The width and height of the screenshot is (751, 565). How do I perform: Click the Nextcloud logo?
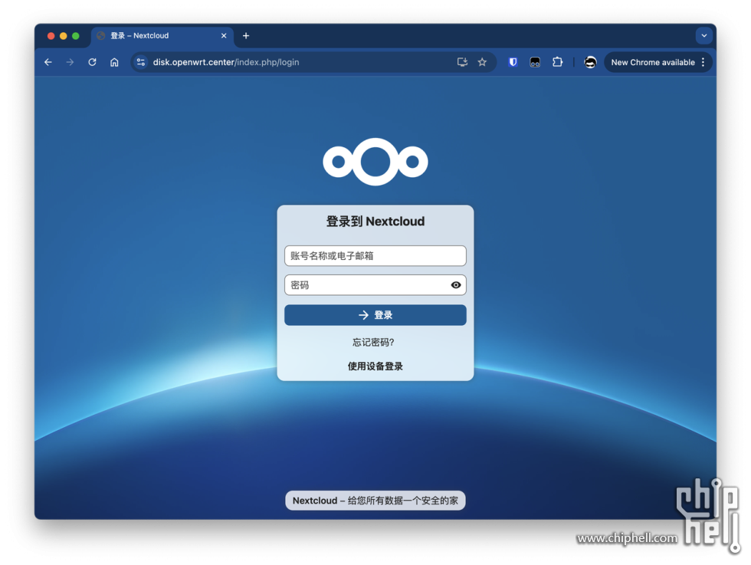point(375,162)
